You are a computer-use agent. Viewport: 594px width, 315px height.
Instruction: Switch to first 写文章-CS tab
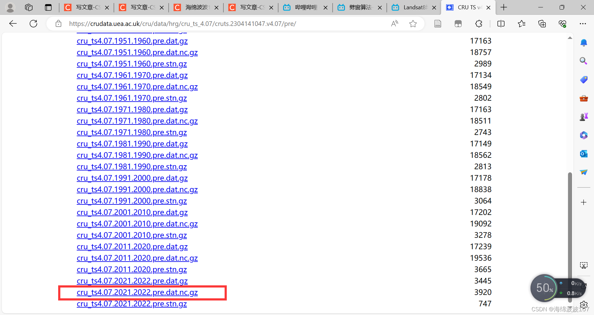87,7
